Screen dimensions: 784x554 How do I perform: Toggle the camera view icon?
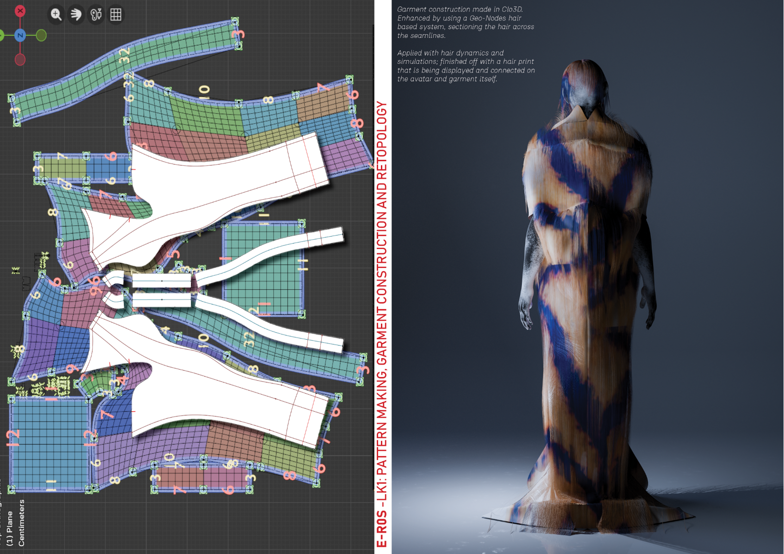[96, 14]
